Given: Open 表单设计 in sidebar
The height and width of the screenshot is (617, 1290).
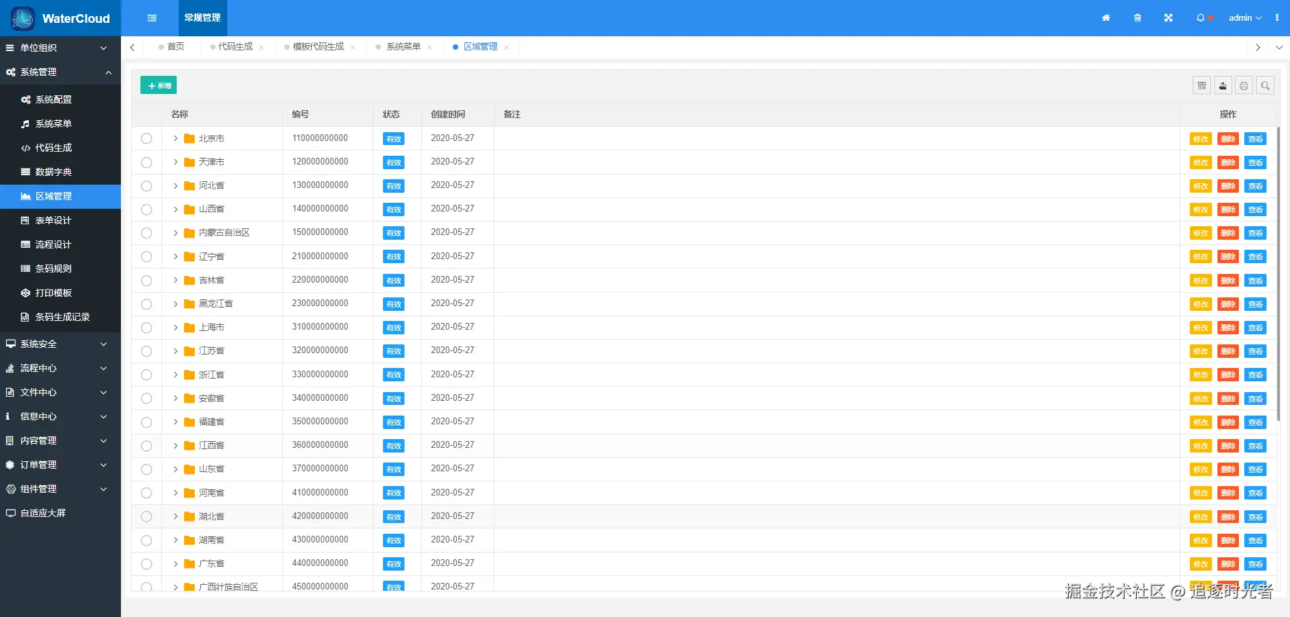Looking at the screenshot, I should [60, 220].
